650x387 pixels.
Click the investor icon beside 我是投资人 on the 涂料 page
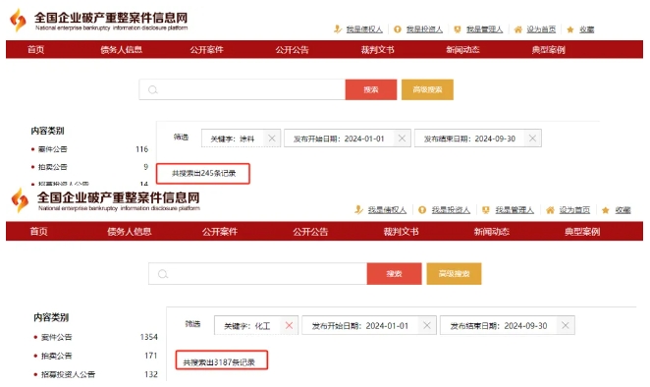pyautogui.click(x=398, y=29)
